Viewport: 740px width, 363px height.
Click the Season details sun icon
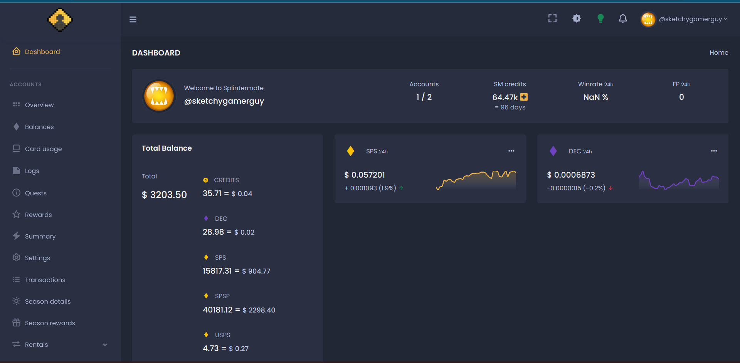(16, 301)
